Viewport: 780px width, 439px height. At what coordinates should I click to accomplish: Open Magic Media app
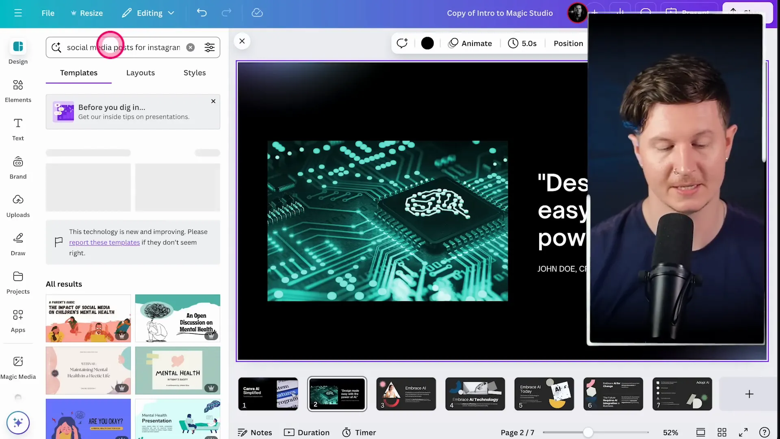click(18, 367)
